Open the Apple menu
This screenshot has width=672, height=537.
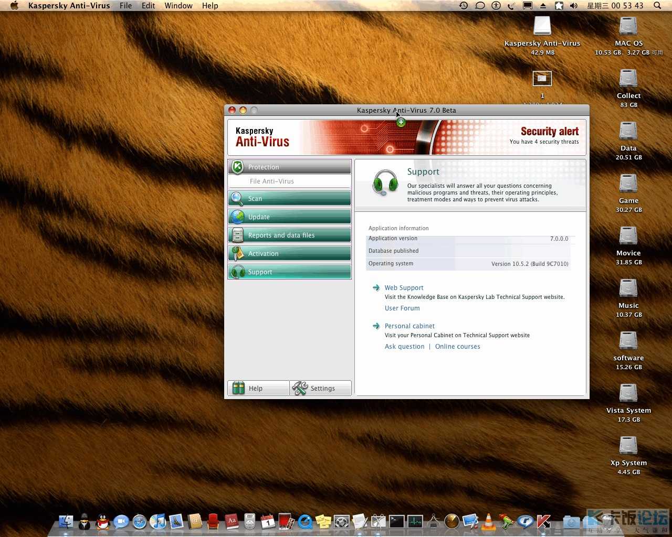pyautogui.click(x=14, y=6)
